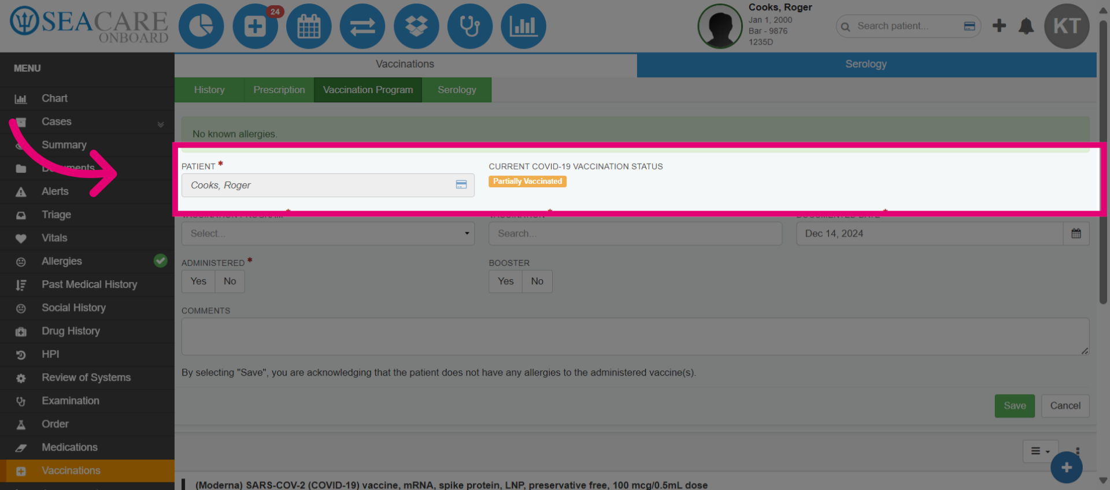Open the History sub-tab
The width and height of the screenshot is (1110, 490).
click(x=209, y=90)
